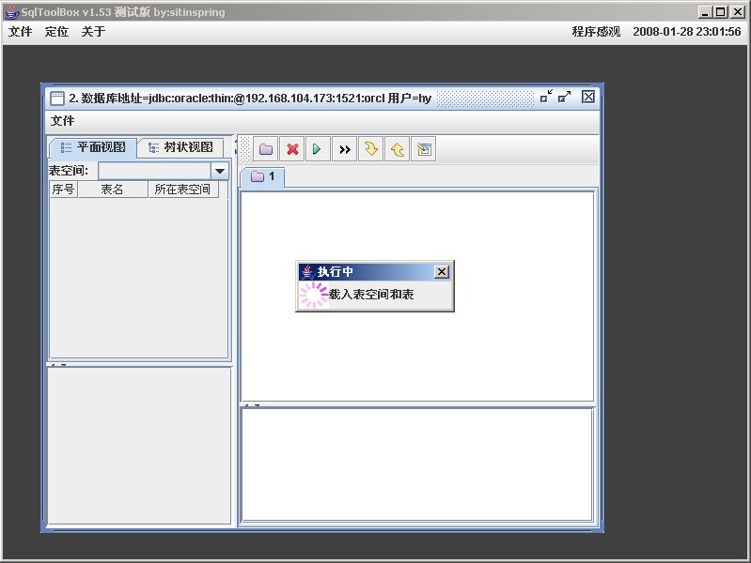Open the 关于 menu
This screenshot has width=751, height=563.
93,32
